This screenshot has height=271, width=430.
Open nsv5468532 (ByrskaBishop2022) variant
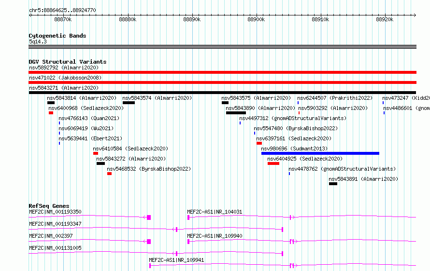(x=149, y=169)
